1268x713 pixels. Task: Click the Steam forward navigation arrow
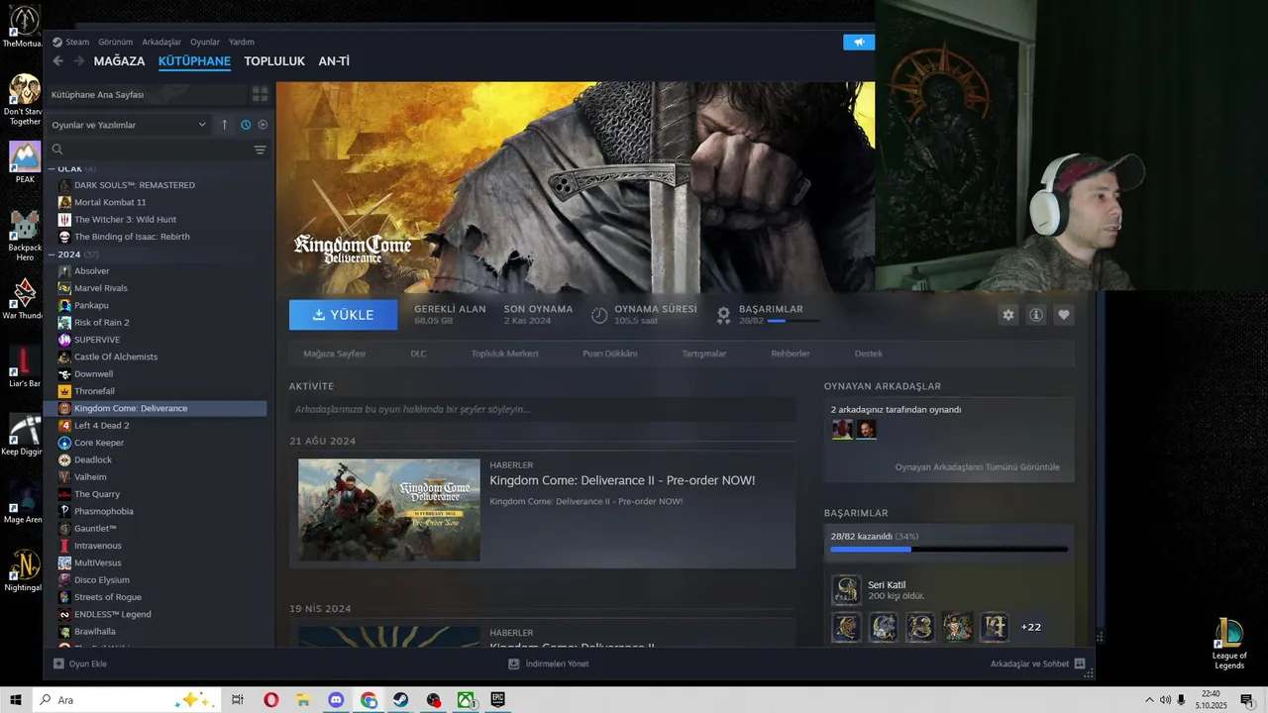[78, 61]
